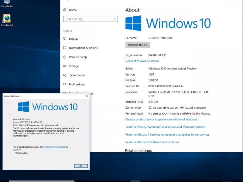This screenshot has height=182, width=243.
Task: Click 'Windows User' licensee text in dialog
Action: [22, 153]
